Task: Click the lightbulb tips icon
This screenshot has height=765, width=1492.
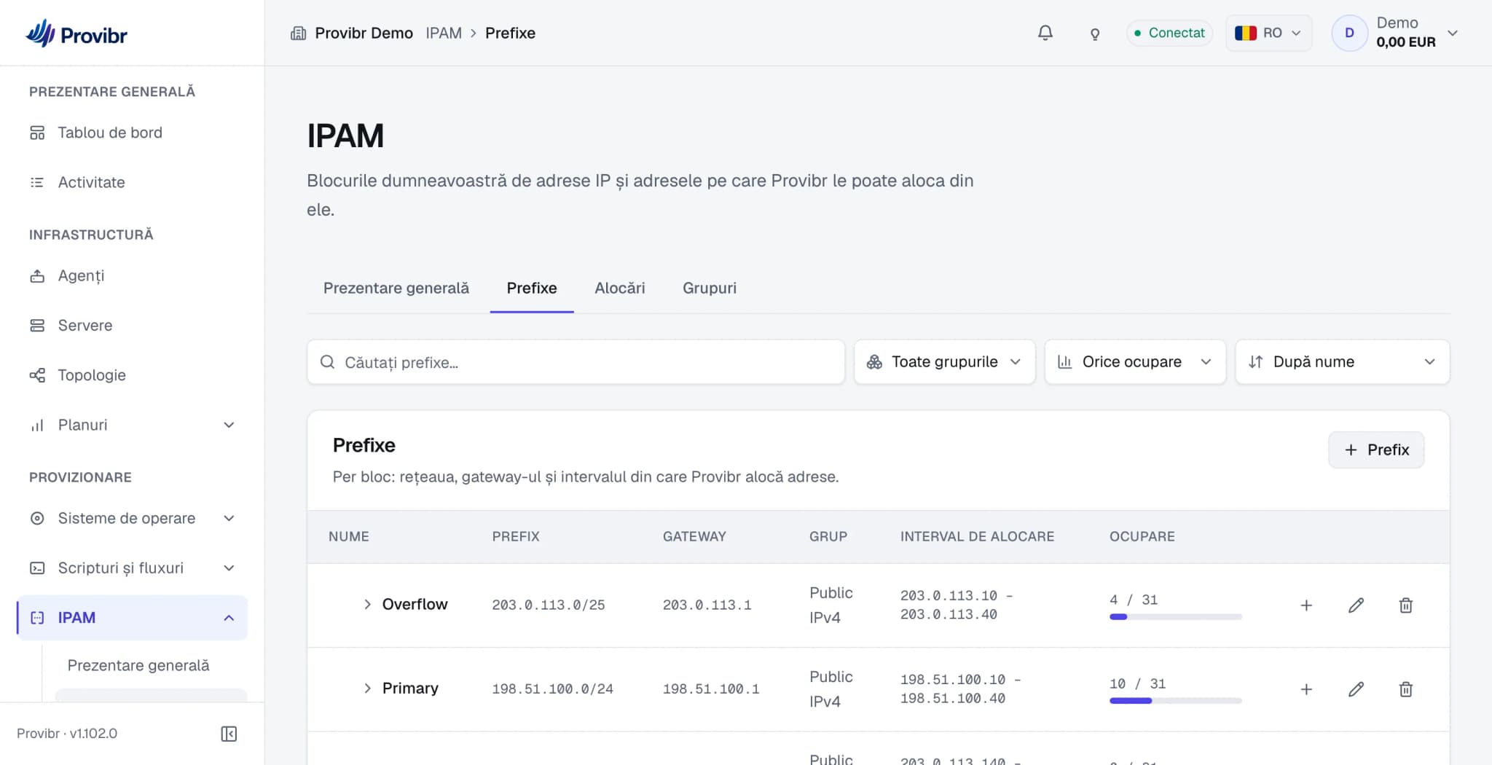Action: pyautogui.click(x=1094, y=34)
